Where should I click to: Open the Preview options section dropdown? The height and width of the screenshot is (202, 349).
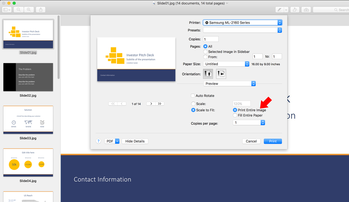(229, 84)
